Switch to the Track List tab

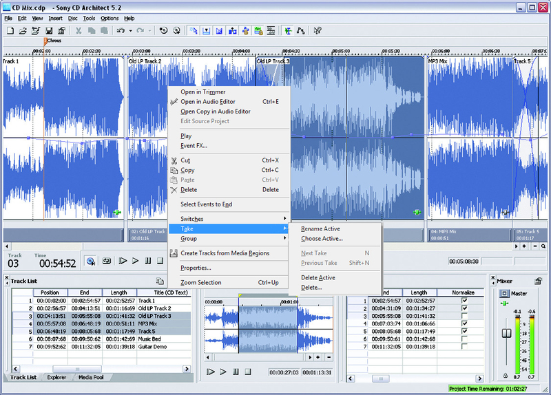coord(23,377)
